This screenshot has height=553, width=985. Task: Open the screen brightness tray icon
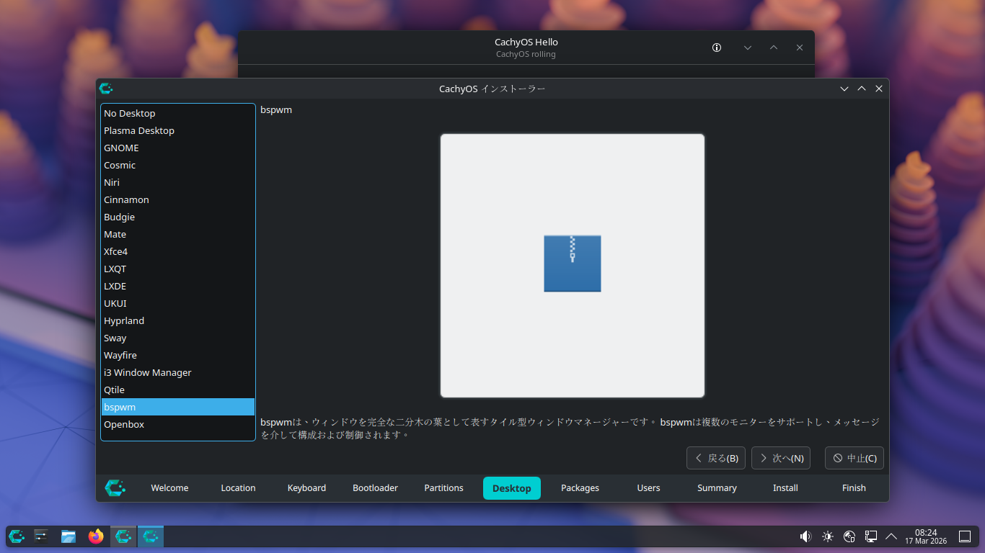(828, 536)
